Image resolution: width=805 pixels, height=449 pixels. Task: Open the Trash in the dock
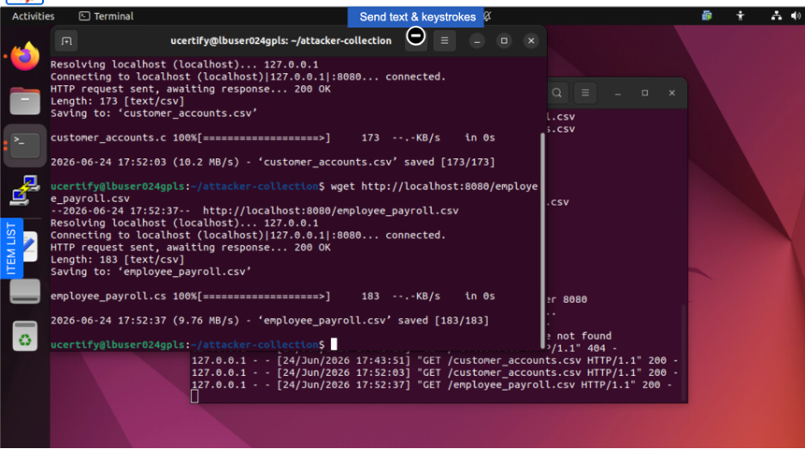click(x=25, y=336)
